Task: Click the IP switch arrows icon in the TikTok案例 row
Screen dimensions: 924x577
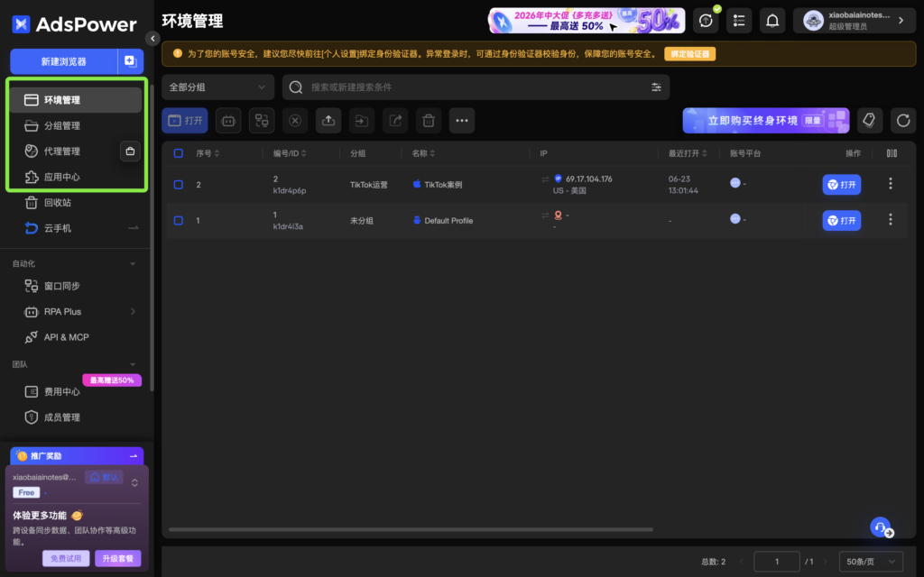Action: tap(545, 179)
